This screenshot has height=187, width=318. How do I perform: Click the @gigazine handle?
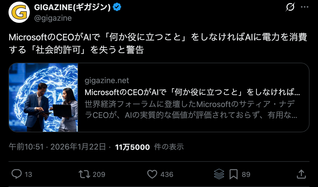[x=53, y=18]
